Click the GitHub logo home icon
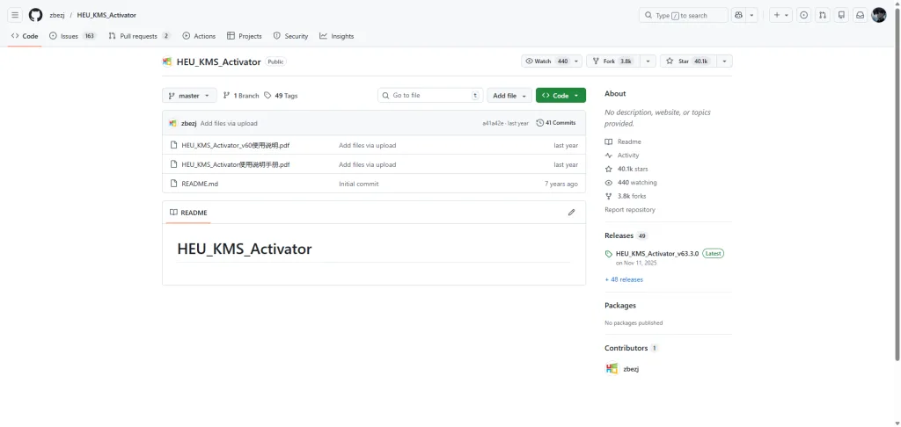Screen dimensions: 901x427 point(35,15)
